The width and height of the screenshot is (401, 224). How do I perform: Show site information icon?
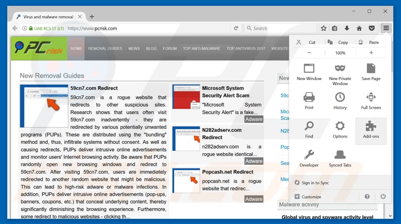(24, 28)
